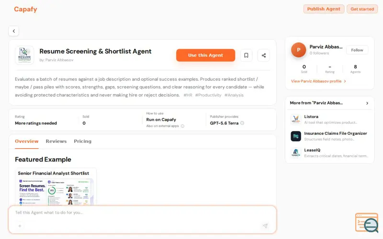Click the #HR hashtag
The height and width of the screenshot is (239, 383).
point(188,95)
